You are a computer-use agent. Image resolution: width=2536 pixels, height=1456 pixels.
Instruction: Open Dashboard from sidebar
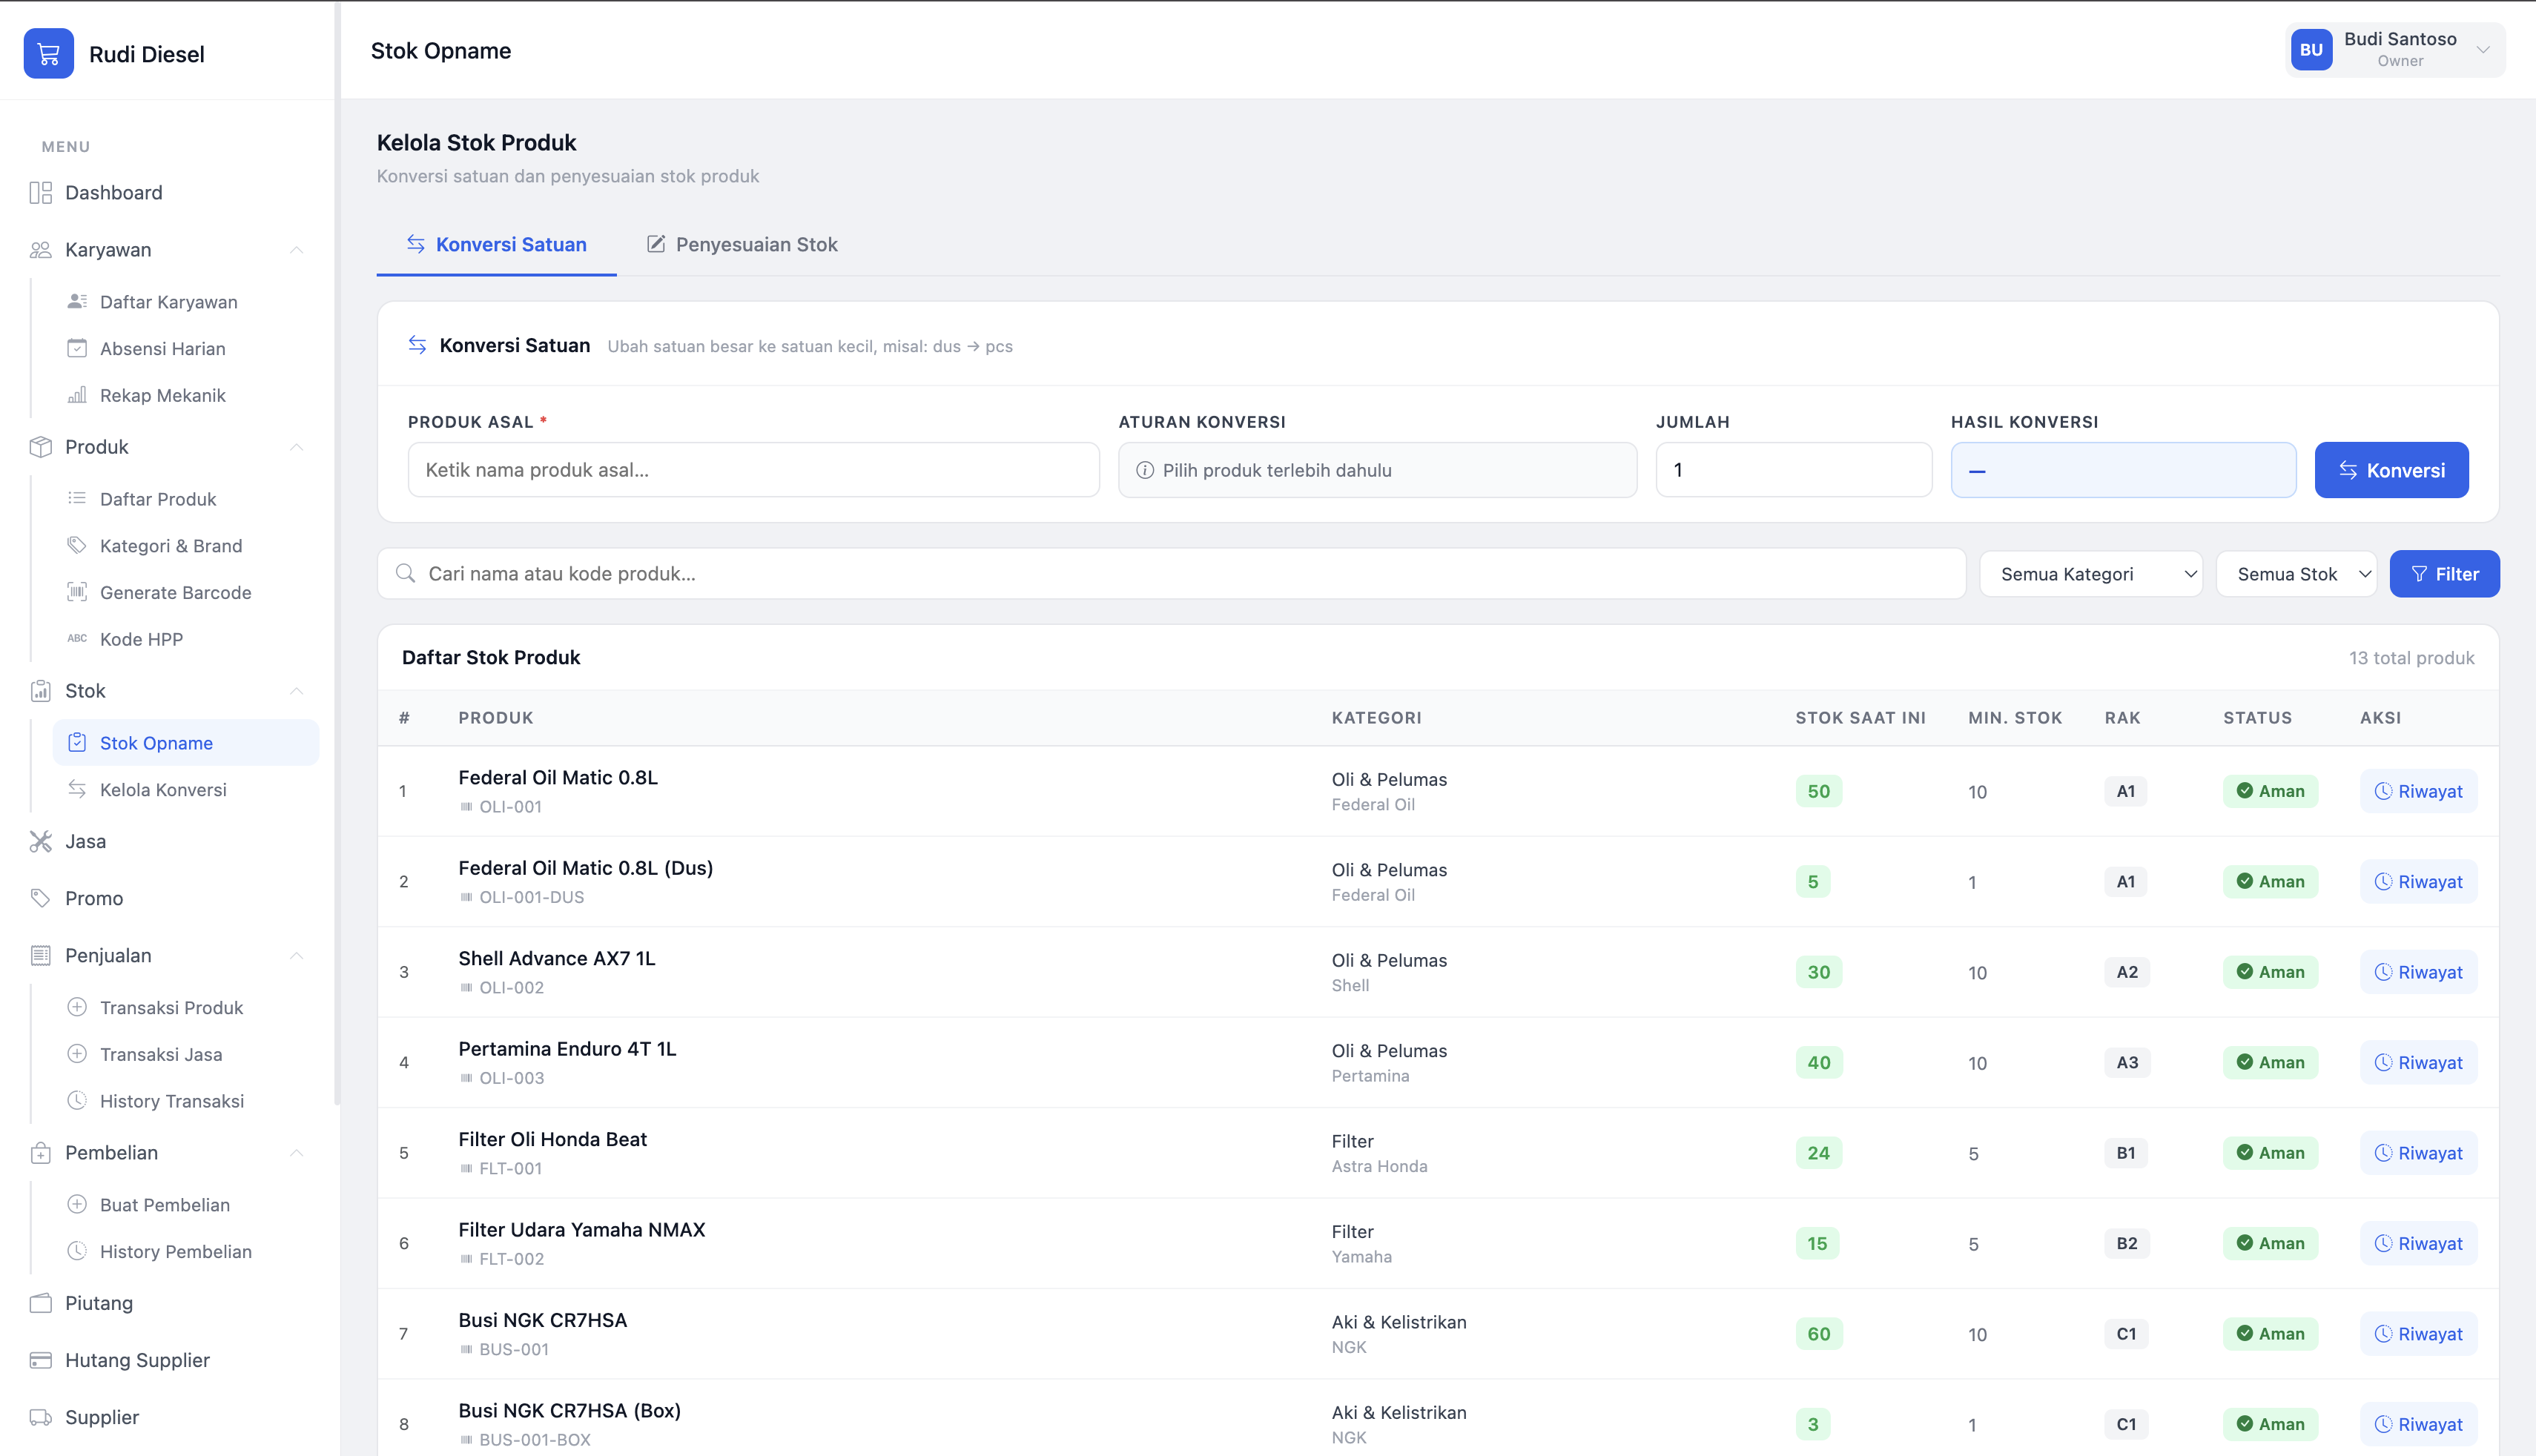(x=113, y=192)
